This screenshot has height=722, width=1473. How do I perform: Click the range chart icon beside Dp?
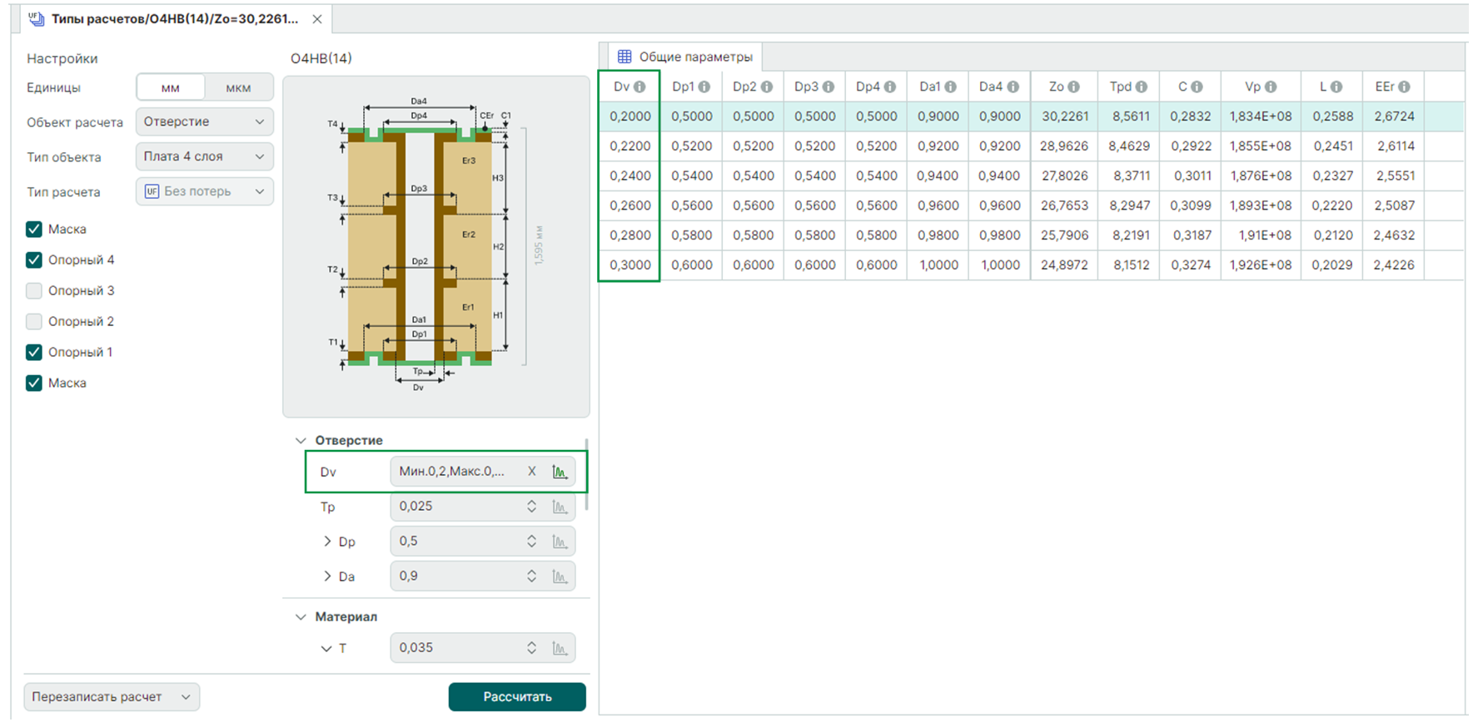pos(560,541)
